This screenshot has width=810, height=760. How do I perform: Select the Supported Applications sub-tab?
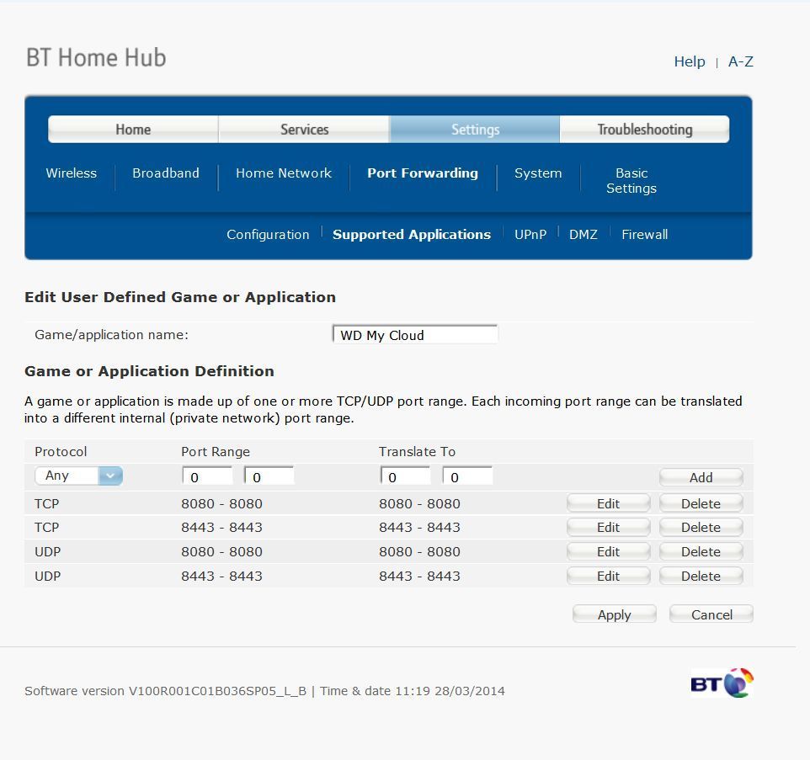pos(411,235)
